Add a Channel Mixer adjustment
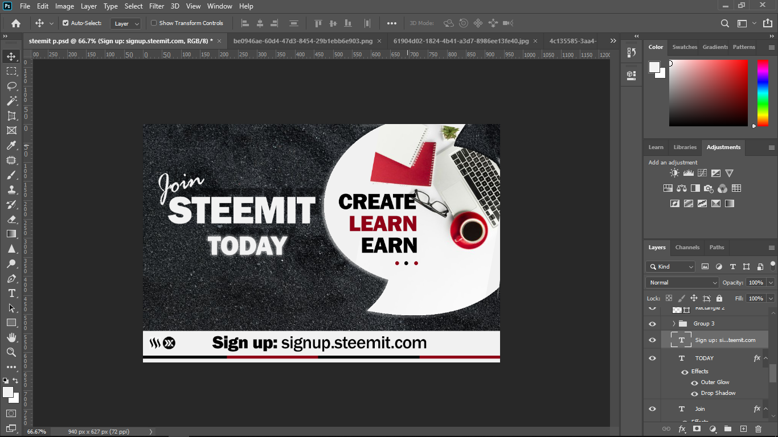This screenshot has width=778, height=437. click(722, 188)
